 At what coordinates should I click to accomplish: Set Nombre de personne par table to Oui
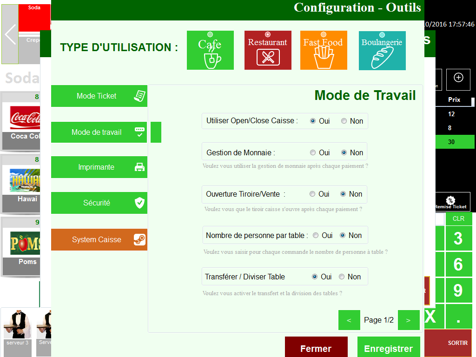point(316,235)
